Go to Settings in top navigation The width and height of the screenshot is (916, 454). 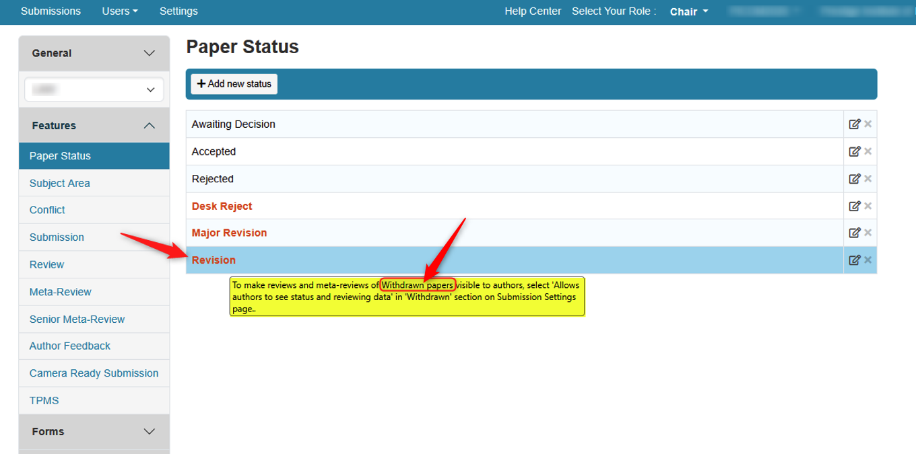(x=178, y=11)
